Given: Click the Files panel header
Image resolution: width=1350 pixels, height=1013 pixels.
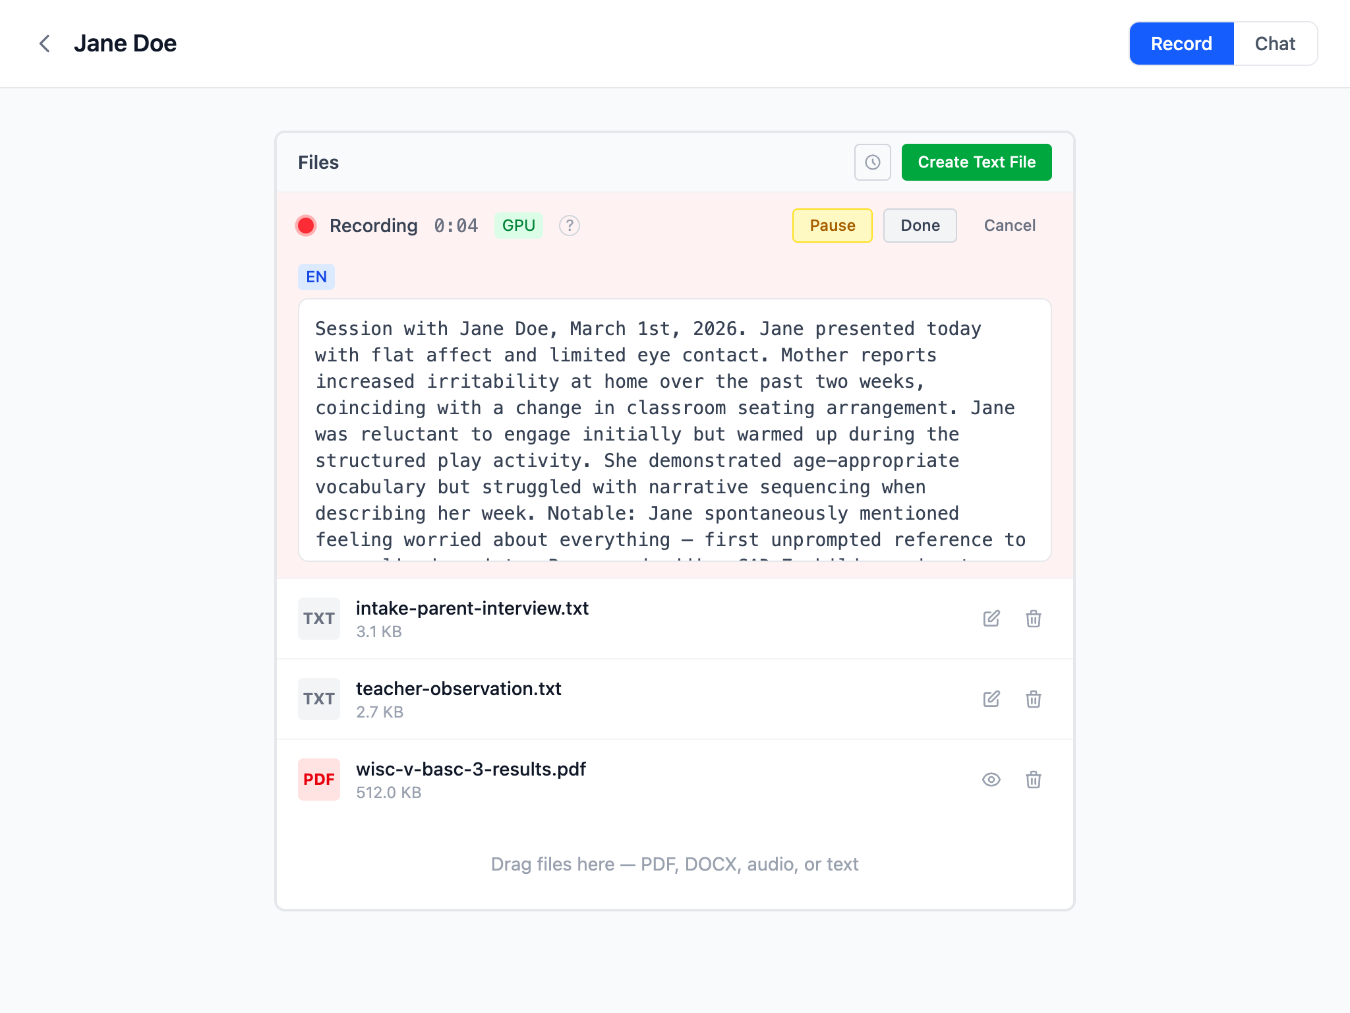Looking at the screenshot, I should tap(318, 162).
